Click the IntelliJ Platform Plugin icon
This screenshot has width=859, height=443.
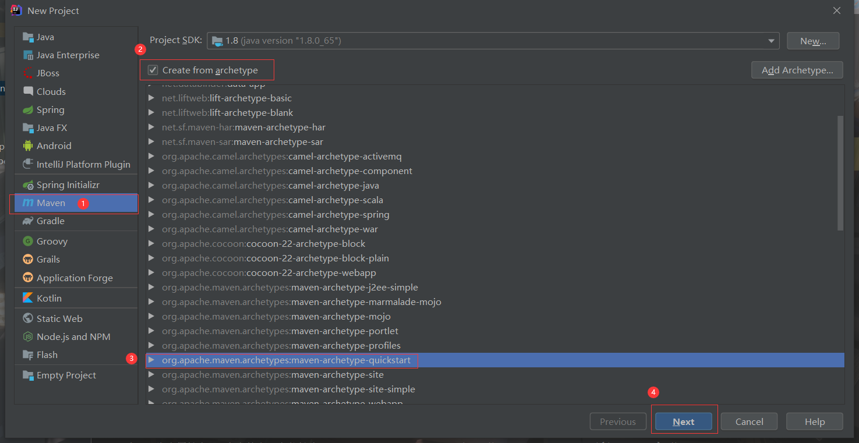(28, 164)
